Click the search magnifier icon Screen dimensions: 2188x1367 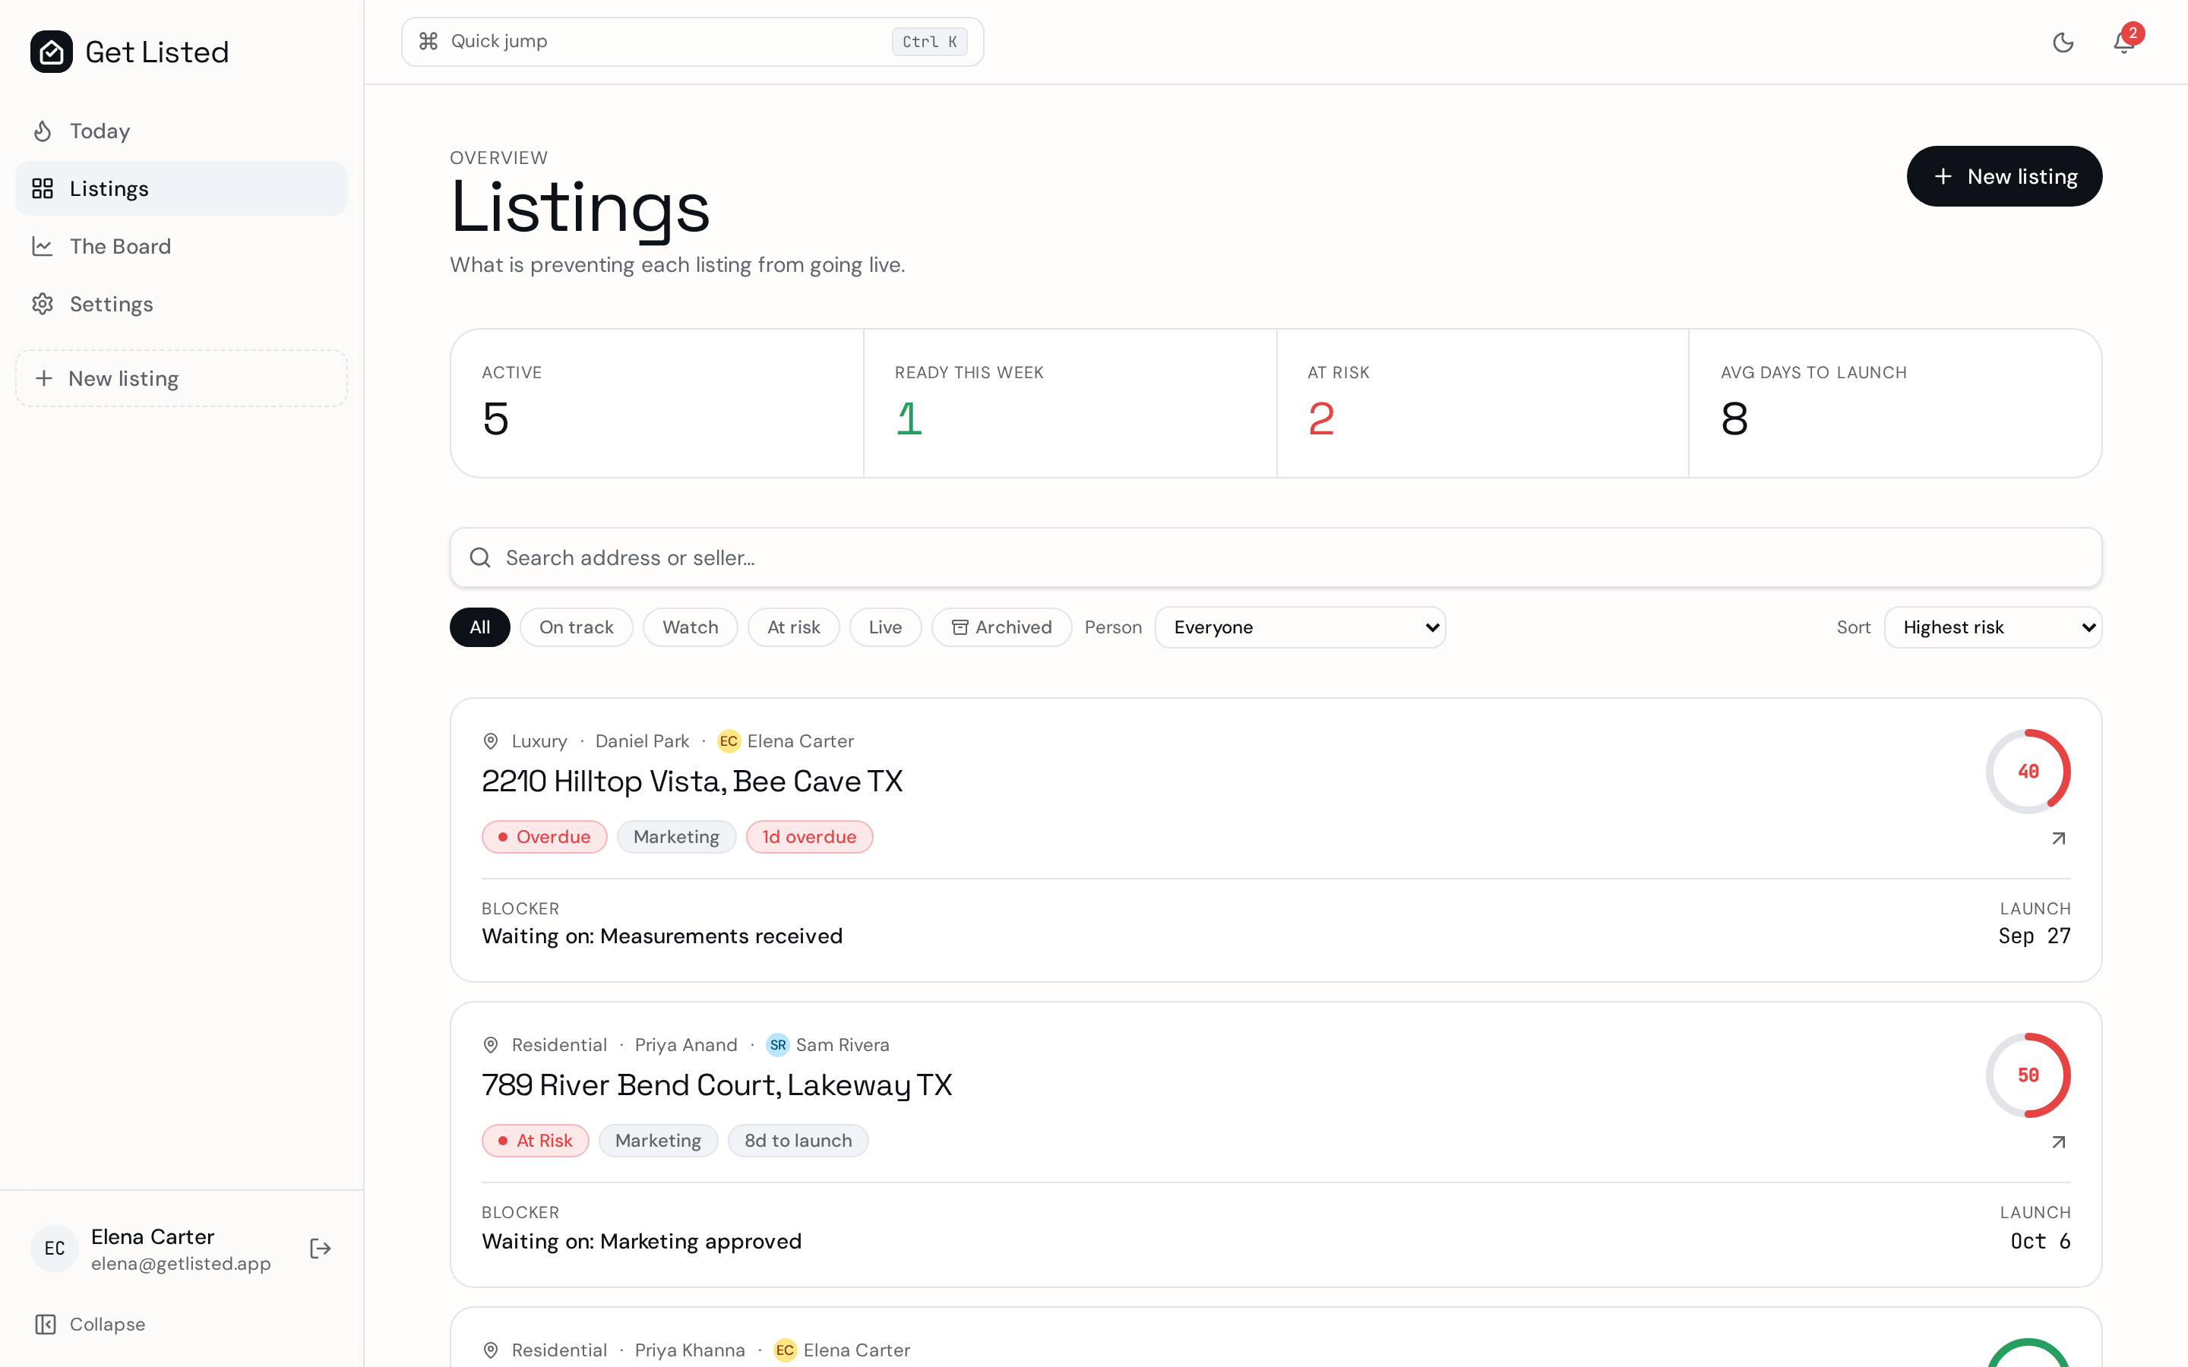click(x=480, y=558)
